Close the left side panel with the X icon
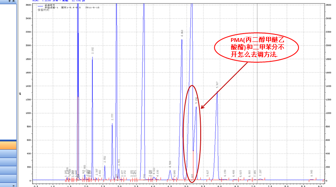The image size is (336, 187). pos(13,1)
